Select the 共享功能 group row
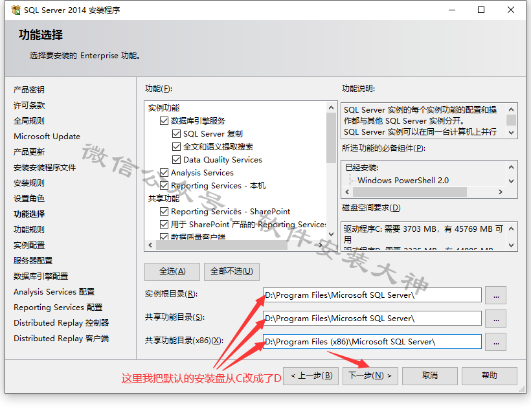 click(x=164, y=198)
